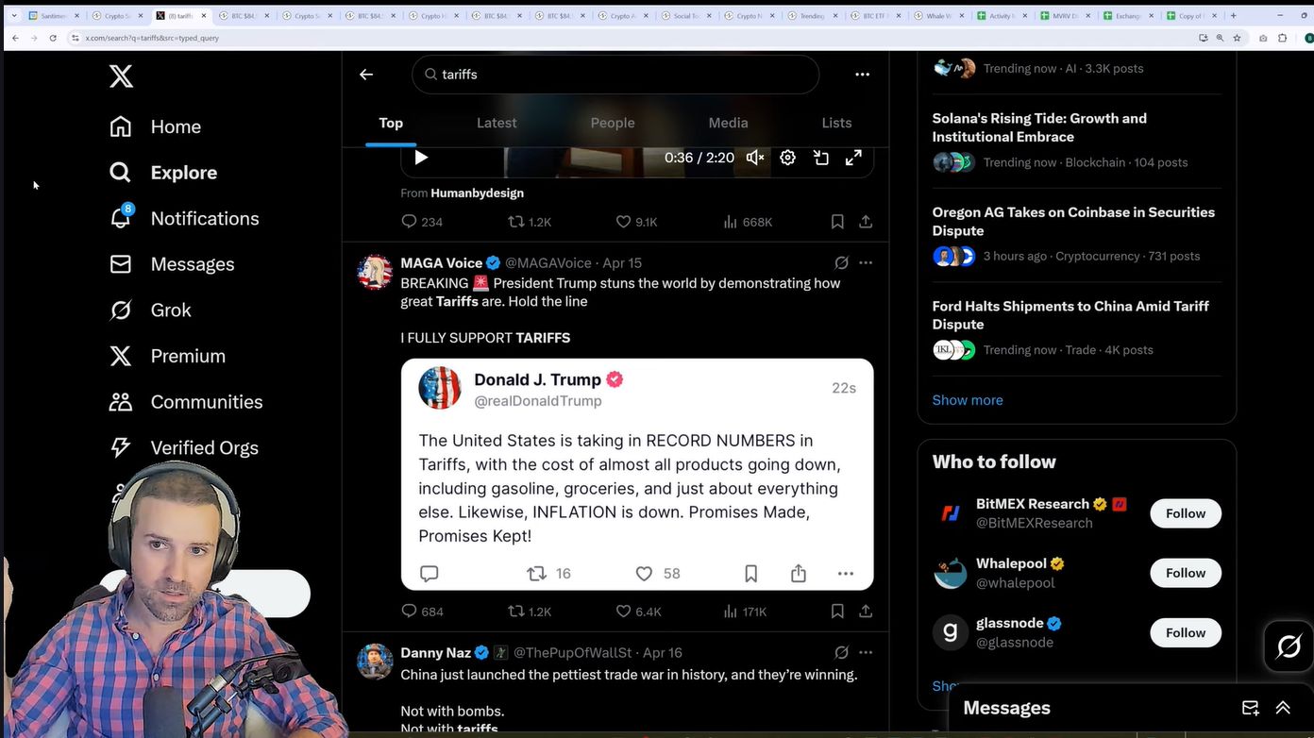Viewport: 1314px width, 738px height.
Task: Open more options for MAGA Voice post
Action: [x=866, y=262]
